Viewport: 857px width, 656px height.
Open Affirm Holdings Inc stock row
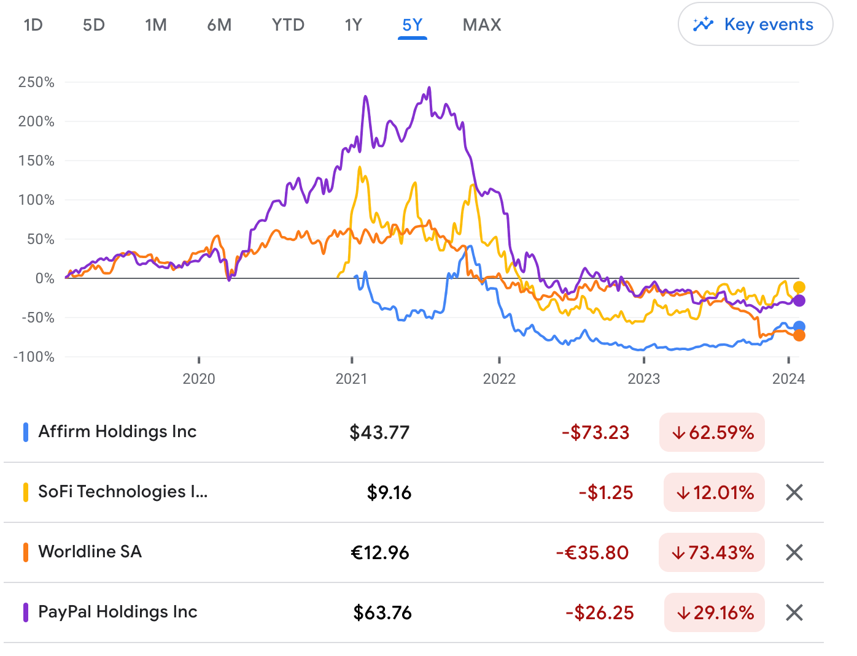pyautogui.click(x=414, y=432)
